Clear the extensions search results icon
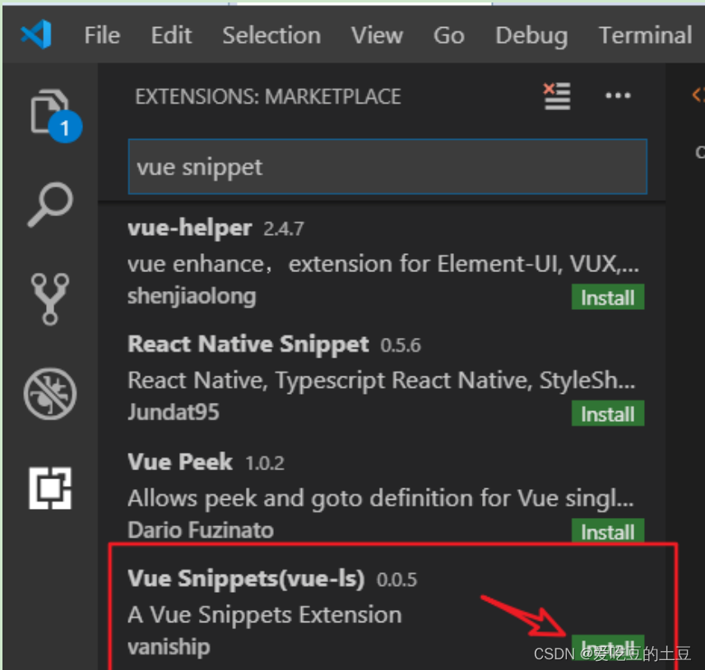The image size is (705, 670). pos(557,96)
